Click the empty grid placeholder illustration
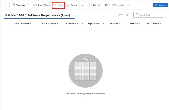The height and width of the screenshot is (110, 169). pos(86,71)
